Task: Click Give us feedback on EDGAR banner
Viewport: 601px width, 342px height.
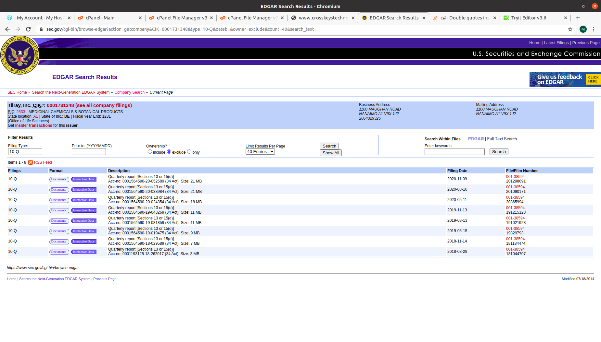Action: tap(565, 79)
